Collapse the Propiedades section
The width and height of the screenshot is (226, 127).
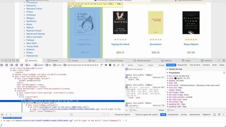[167, 73]
